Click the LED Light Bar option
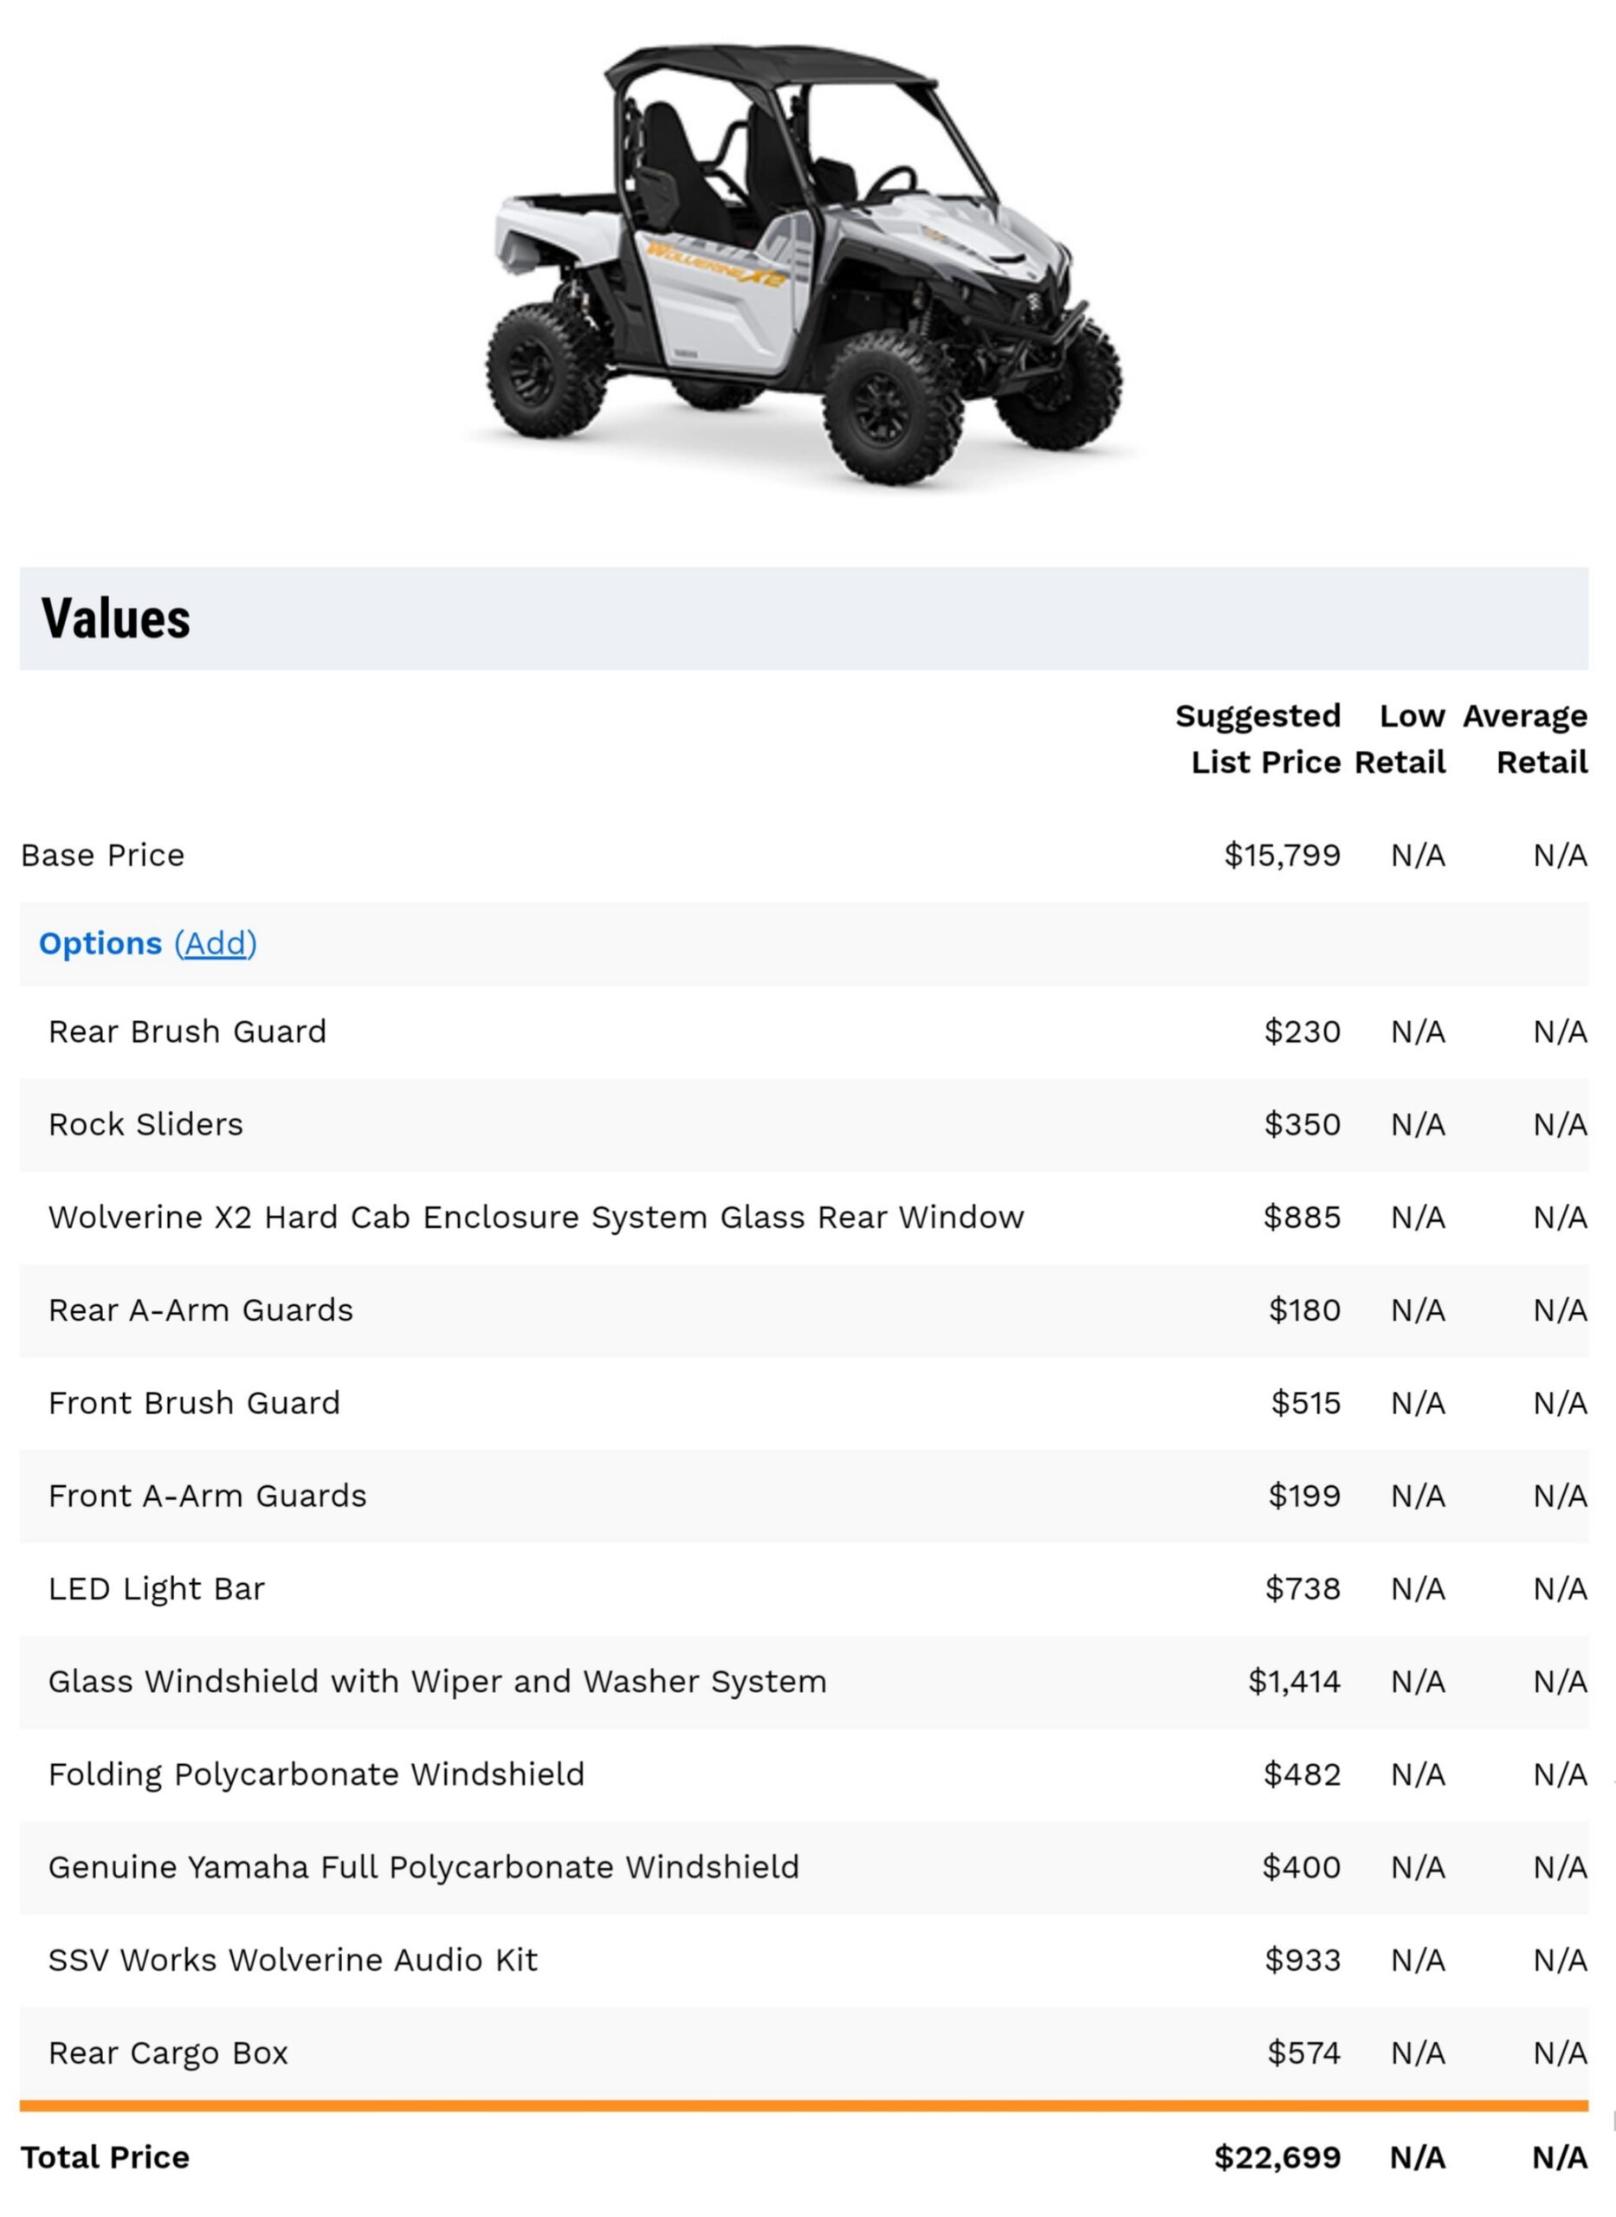The height and width of the screenshot is (2217, 1616). [x=156, y=1588]
